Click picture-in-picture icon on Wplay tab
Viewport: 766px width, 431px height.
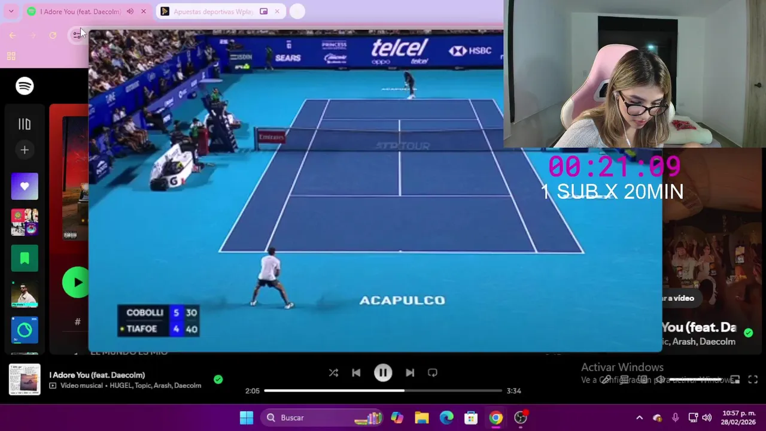click(x=263, y=11)
